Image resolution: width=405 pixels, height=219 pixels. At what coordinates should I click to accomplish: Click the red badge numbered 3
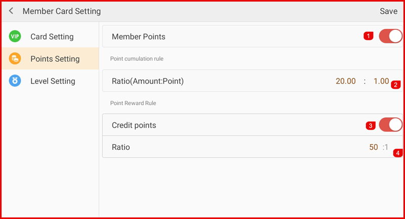coord(371,125)
